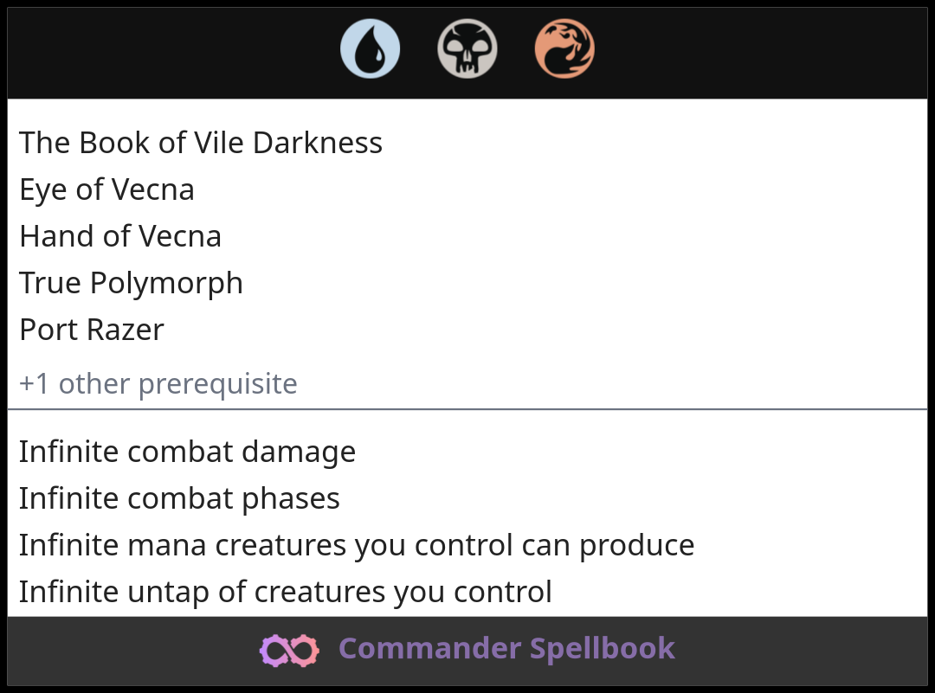Screen dimensions: 935x693
Task: Open The Book of Vile Darkness card
Action: tap(201, 143)
